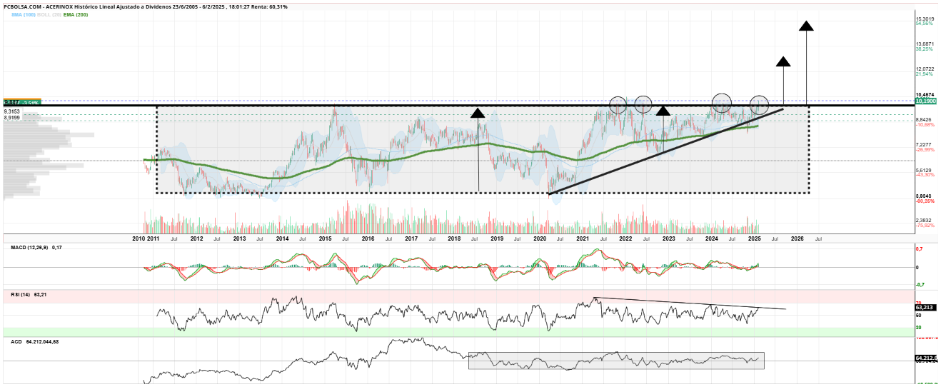Click the 13,6871 price axis label
The height and width of the screenshot is (387, 941).
[x=925, y=44]
